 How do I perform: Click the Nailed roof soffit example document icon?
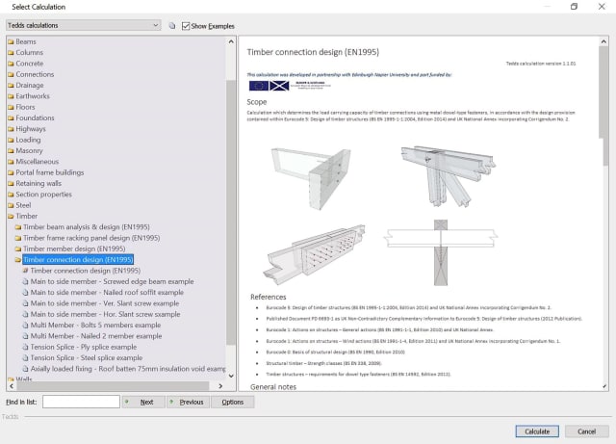(26, 293)
